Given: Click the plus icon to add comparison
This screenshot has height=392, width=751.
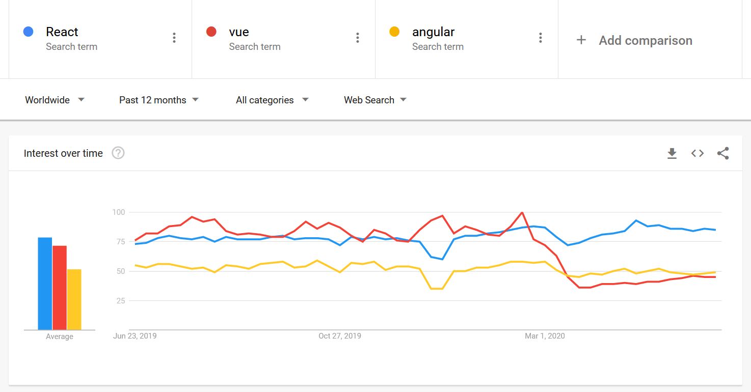Looking at the screenshot, I should tap(581, 40).
